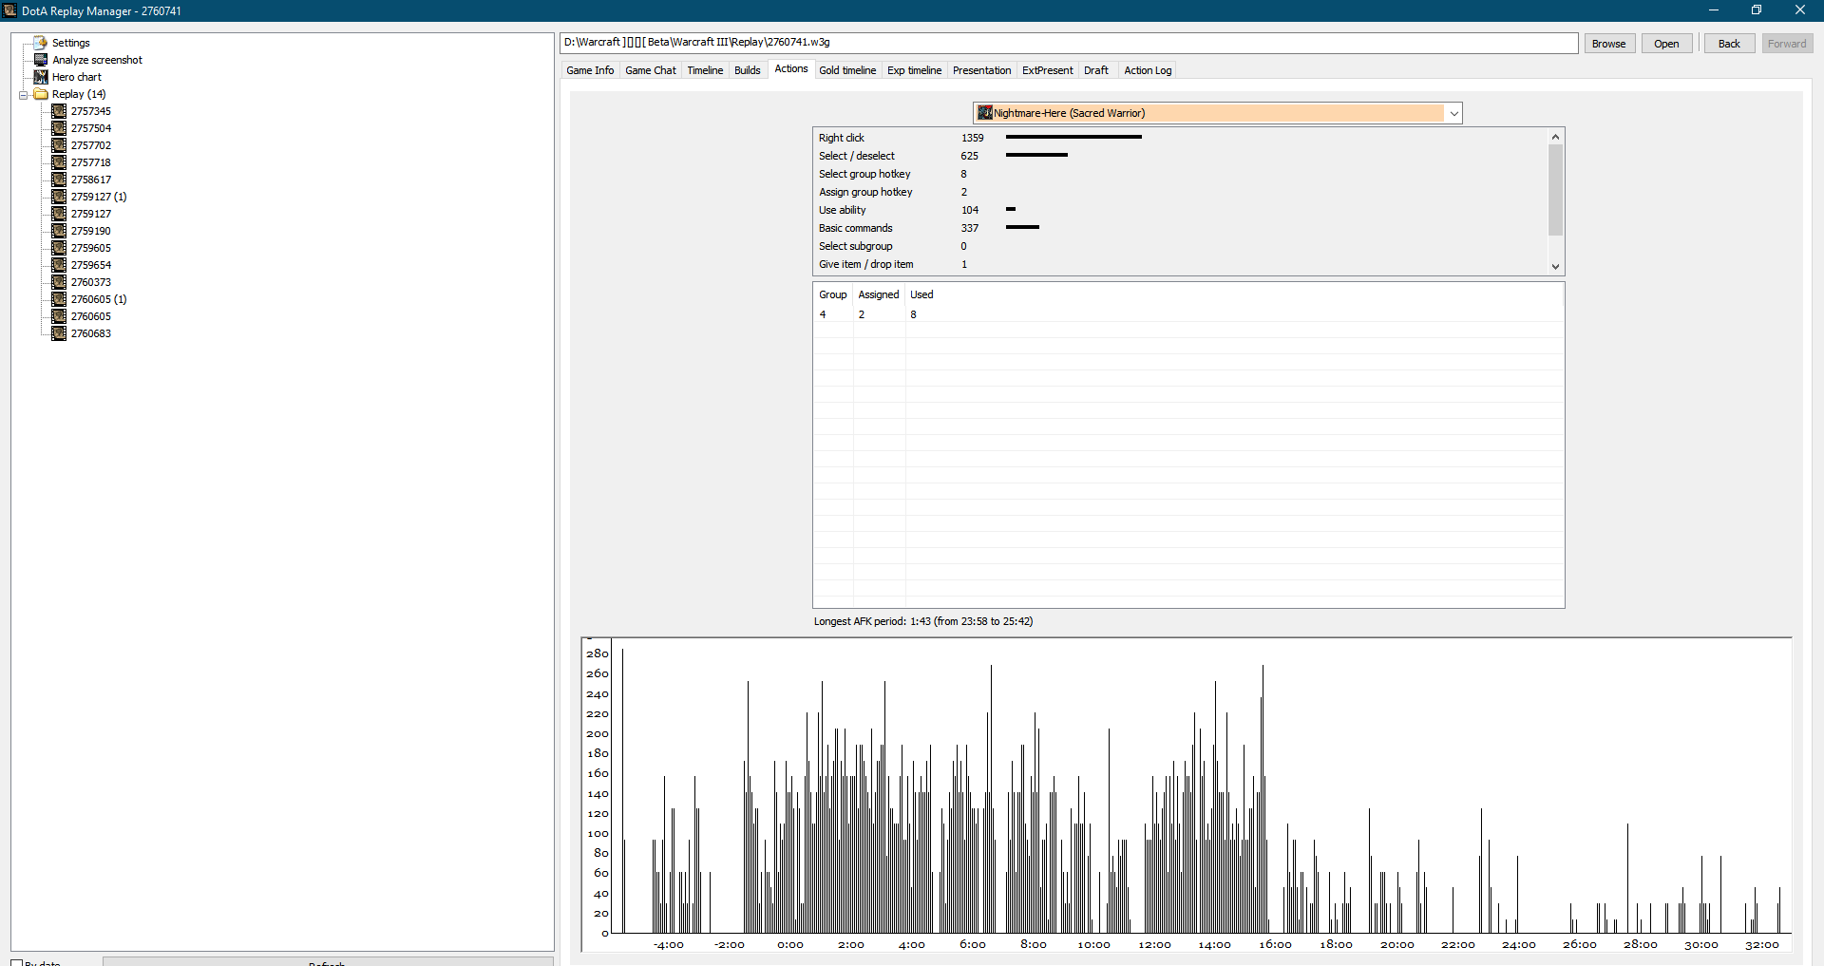
Task: Select replay 2757345 film icon
Action: coord(59,111)
